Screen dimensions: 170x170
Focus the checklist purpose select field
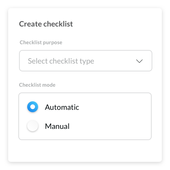(86, 61)
